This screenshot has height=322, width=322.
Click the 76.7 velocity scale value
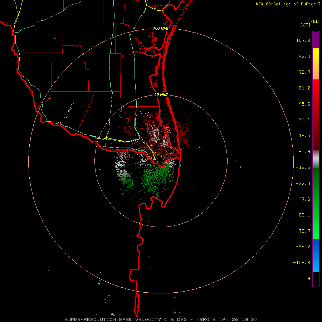(304, 72)
